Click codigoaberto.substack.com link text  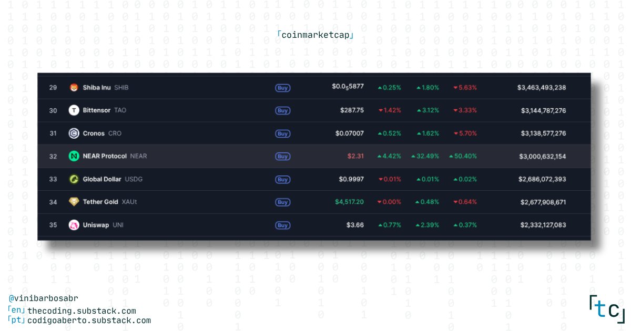[89, 320]
